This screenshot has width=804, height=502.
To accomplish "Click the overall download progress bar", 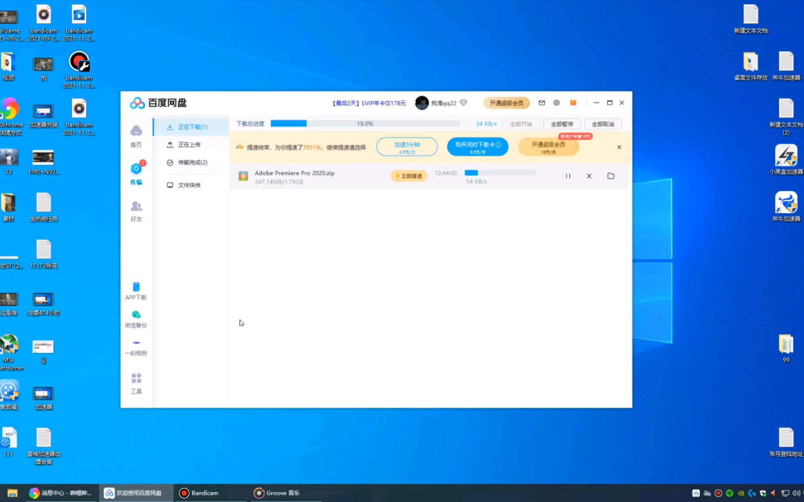I will [365, 124].
